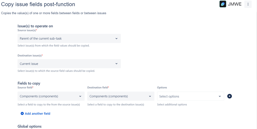
Task: Open the Source issue(s) dropdown
Action: click(x=69, y=39)
